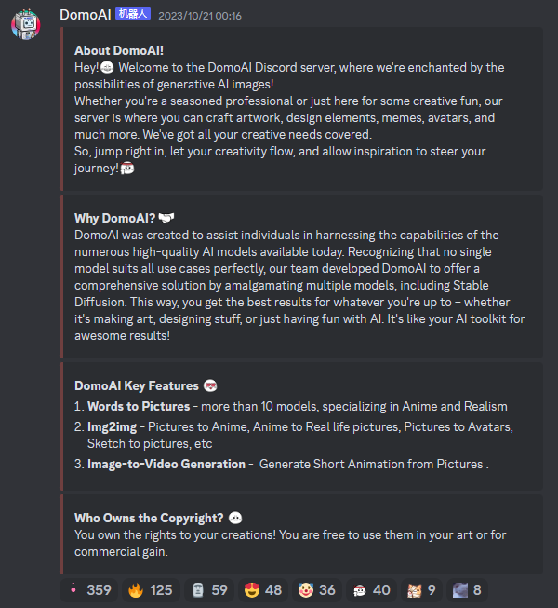This screenshot has height=608, width=558.
Task: Click the santa face reaction with 40
Action: 371,589
